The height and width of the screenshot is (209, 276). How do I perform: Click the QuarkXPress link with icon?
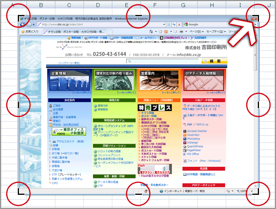click(x=193, y=146)
